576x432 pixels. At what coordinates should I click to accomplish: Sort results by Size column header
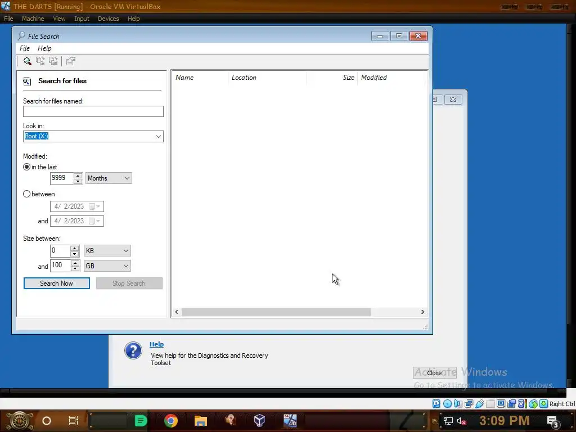click(332, 78)
